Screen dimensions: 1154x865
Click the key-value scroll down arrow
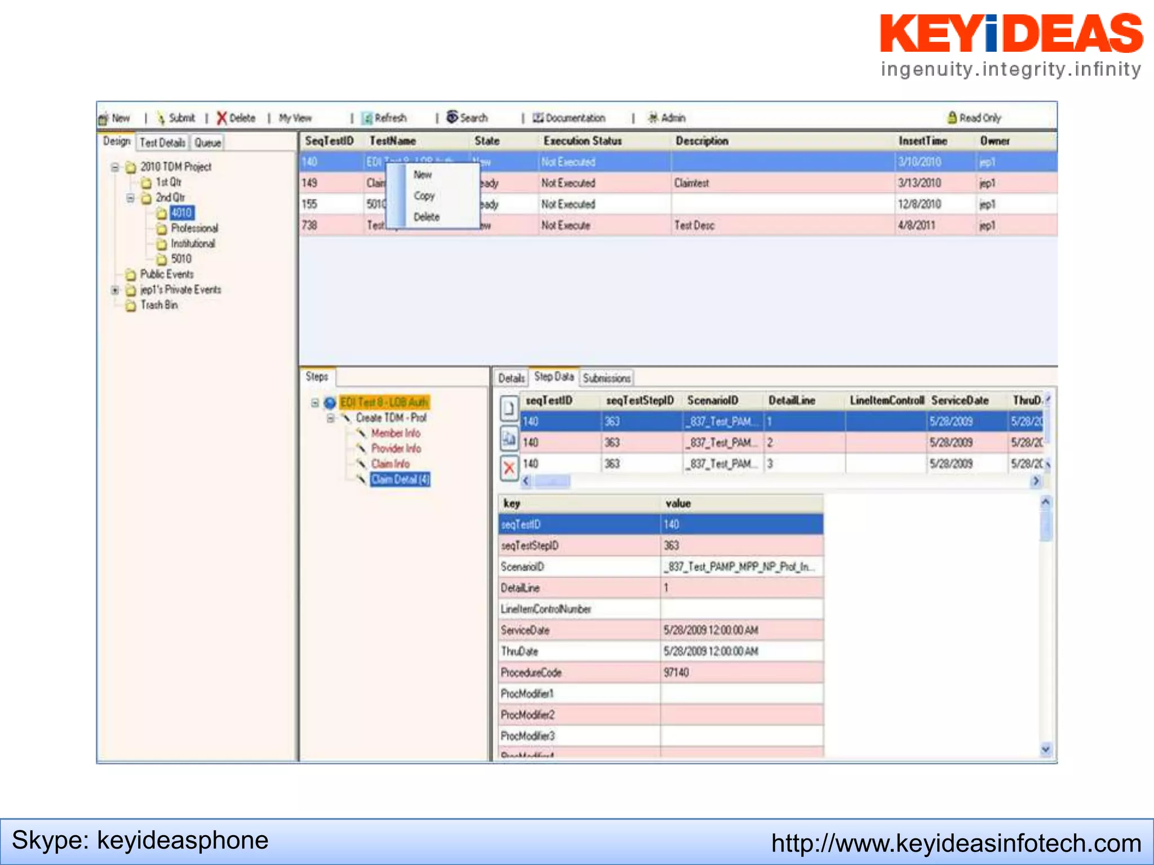pyautogui.click(x=1046, y=749)
